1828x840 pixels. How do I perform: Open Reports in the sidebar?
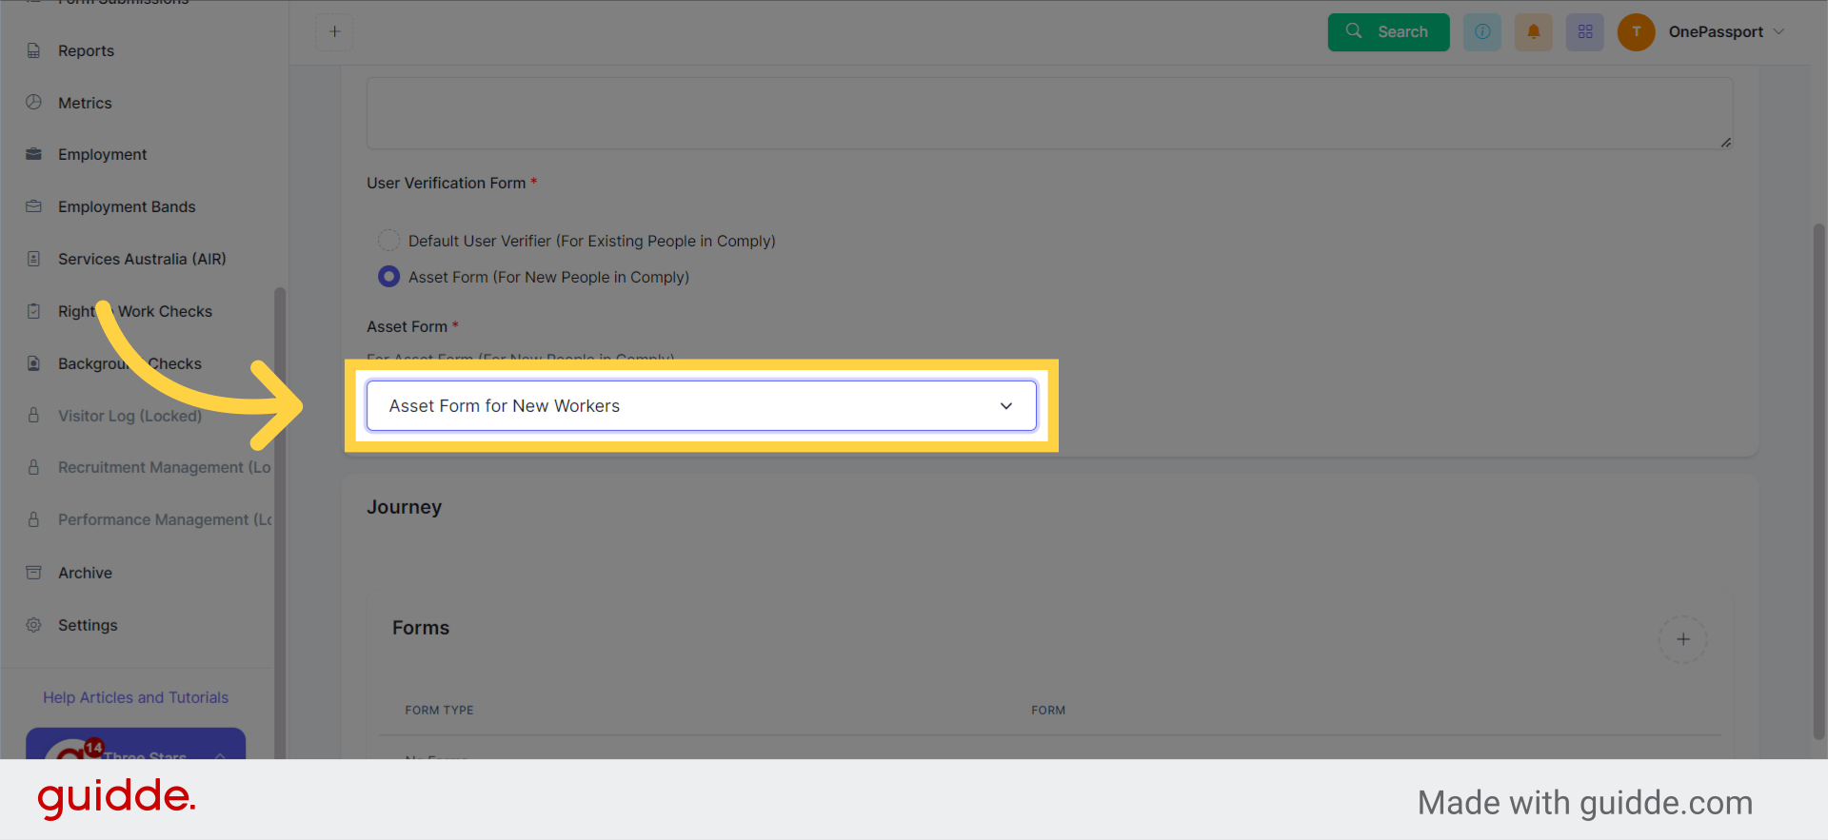[86, 50]
